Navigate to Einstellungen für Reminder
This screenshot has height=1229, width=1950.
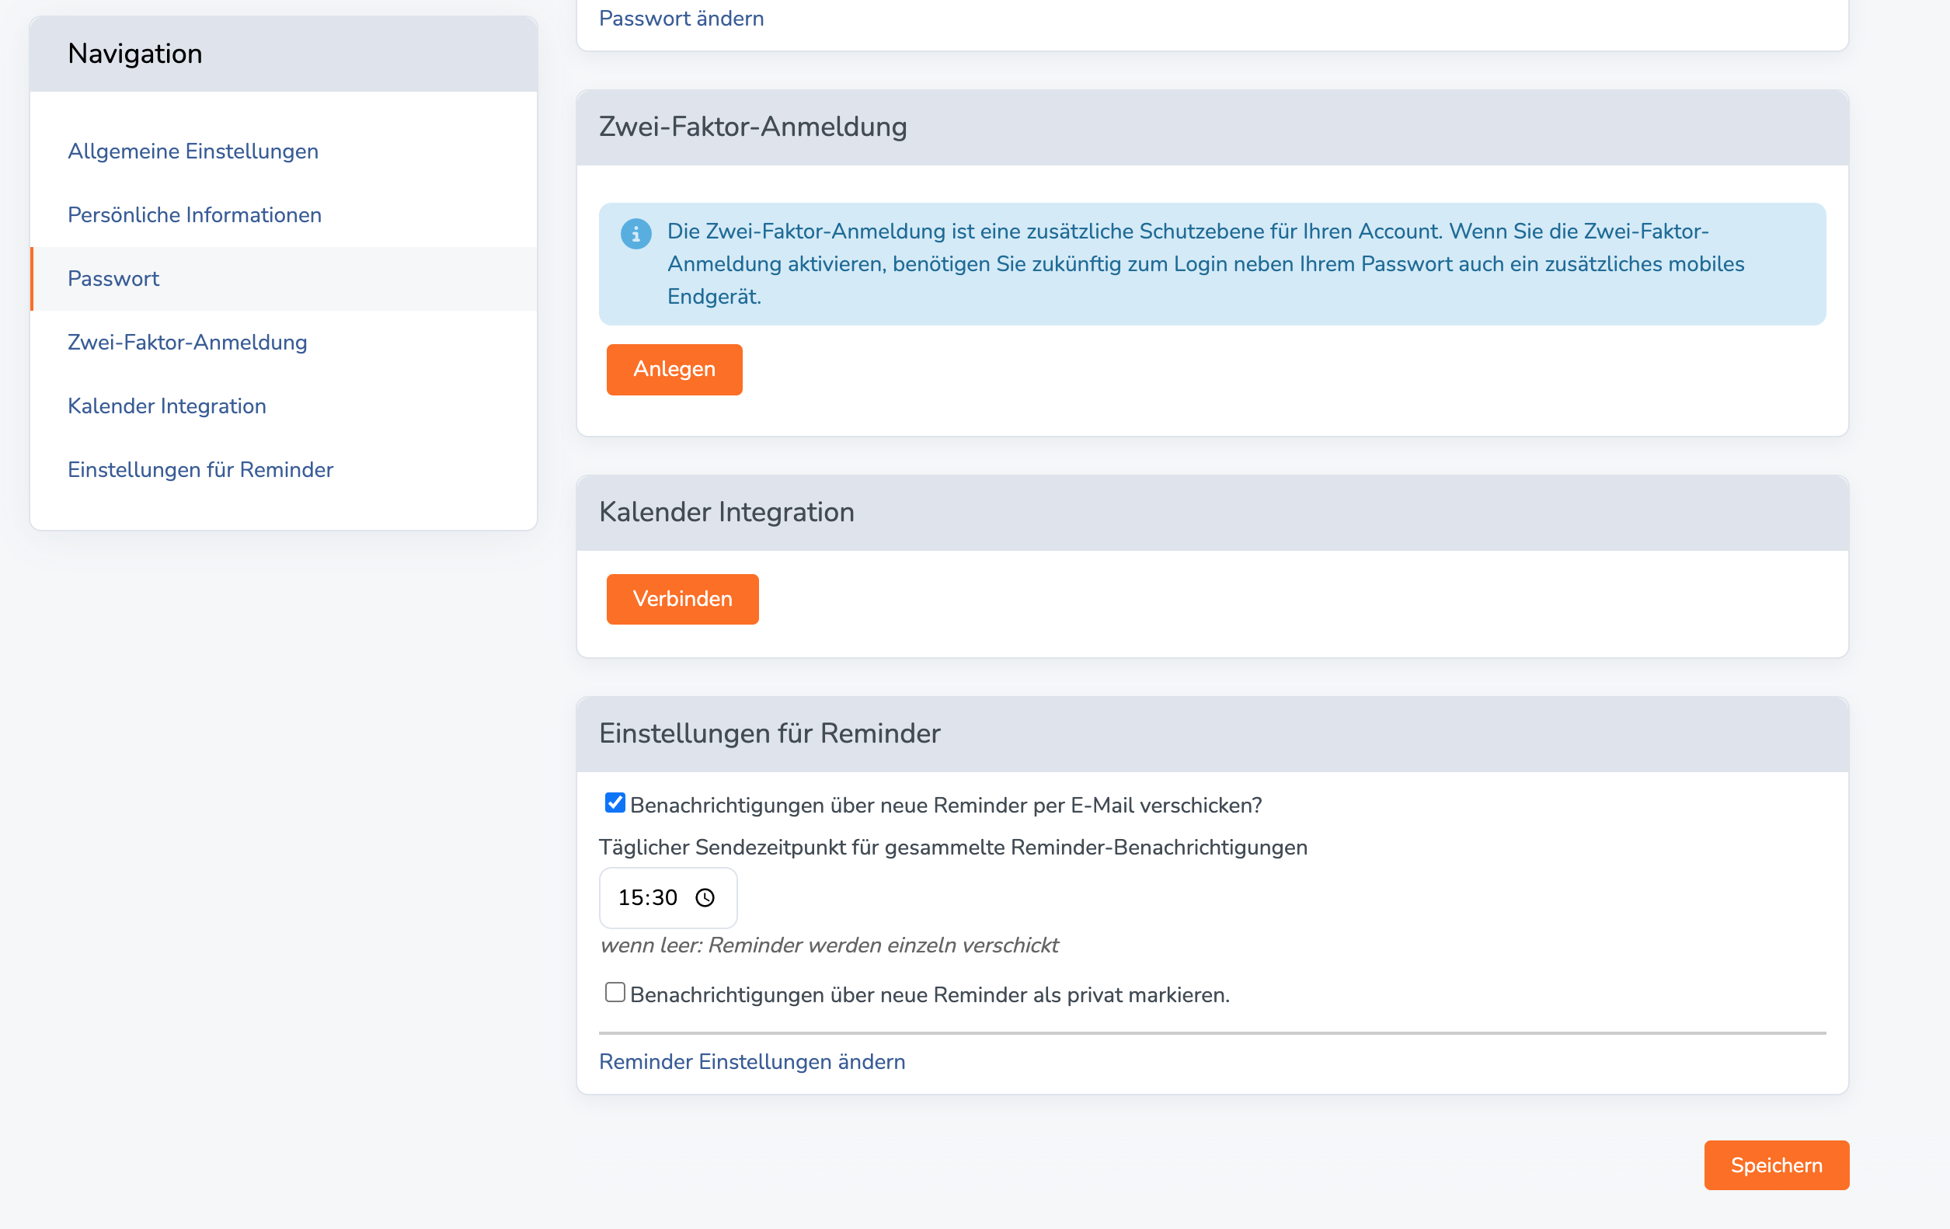coord(200,469)
